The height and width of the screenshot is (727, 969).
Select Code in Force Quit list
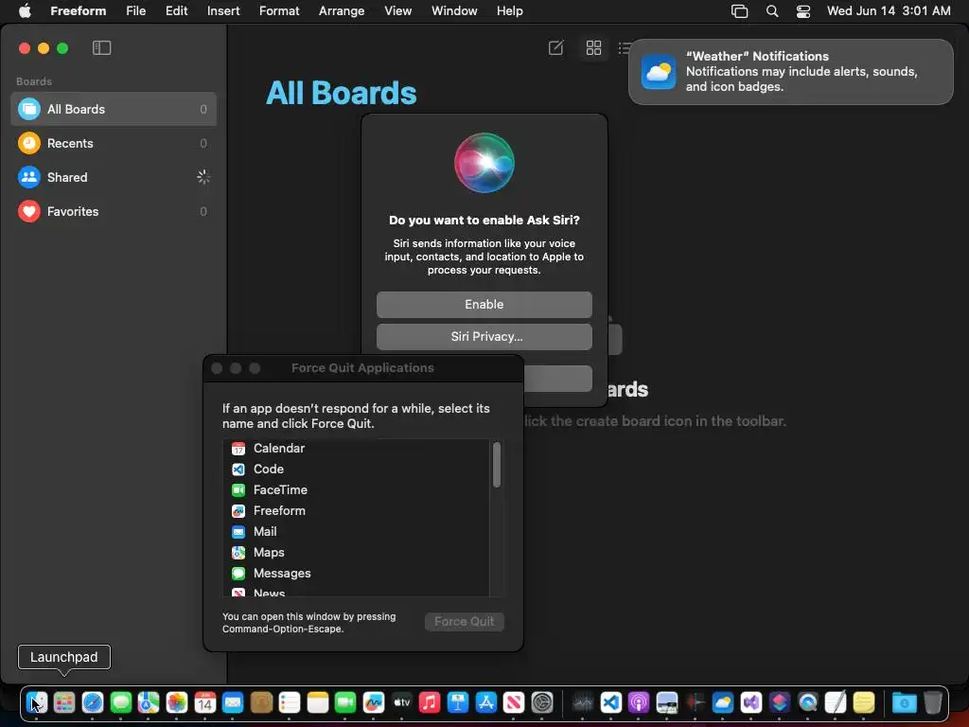click(x=357, y=469)
